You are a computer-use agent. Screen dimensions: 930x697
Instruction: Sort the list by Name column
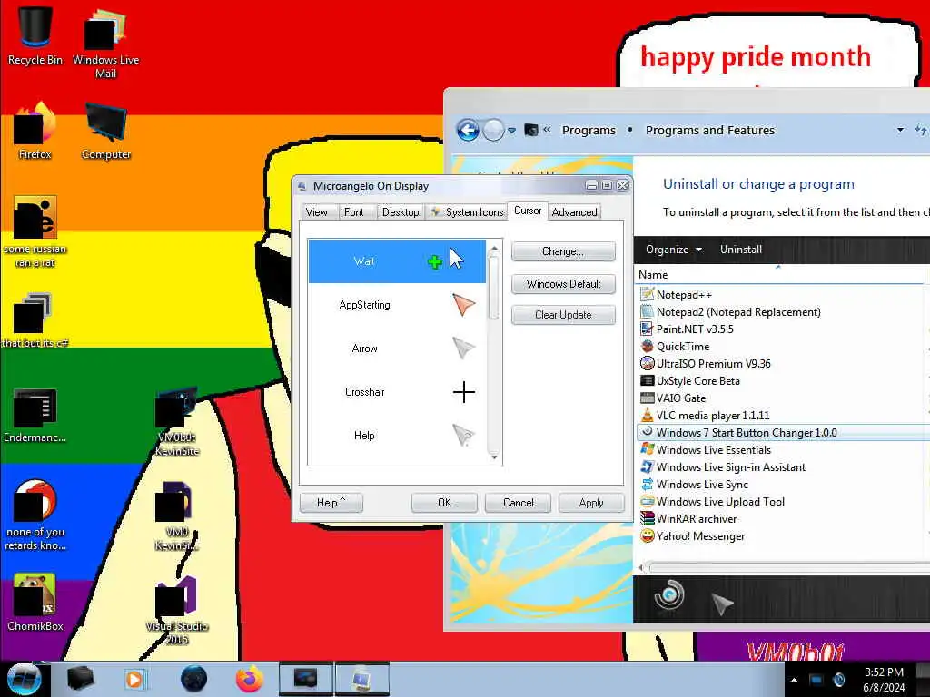tap(779, 274)
